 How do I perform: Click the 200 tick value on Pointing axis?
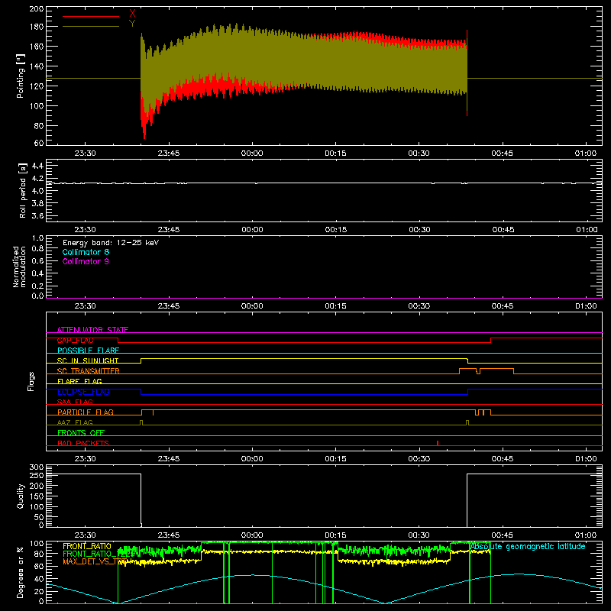point(36,8)
